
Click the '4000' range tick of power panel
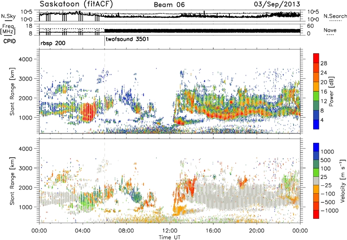pos(26,59)
